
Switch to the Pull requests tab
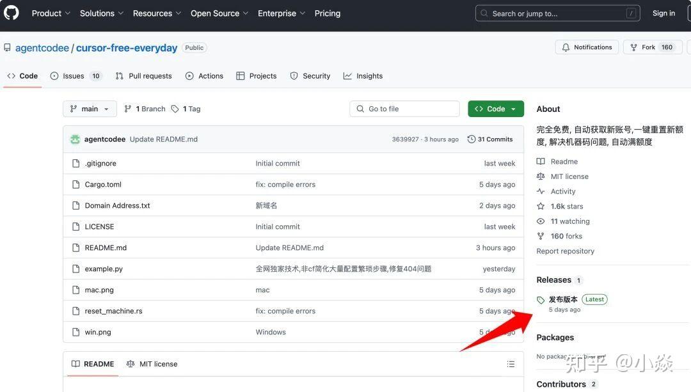coord(144,76)
